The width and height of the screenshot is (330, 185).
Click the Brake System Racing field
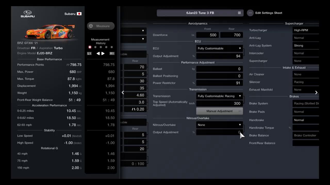tap(306, 104)
